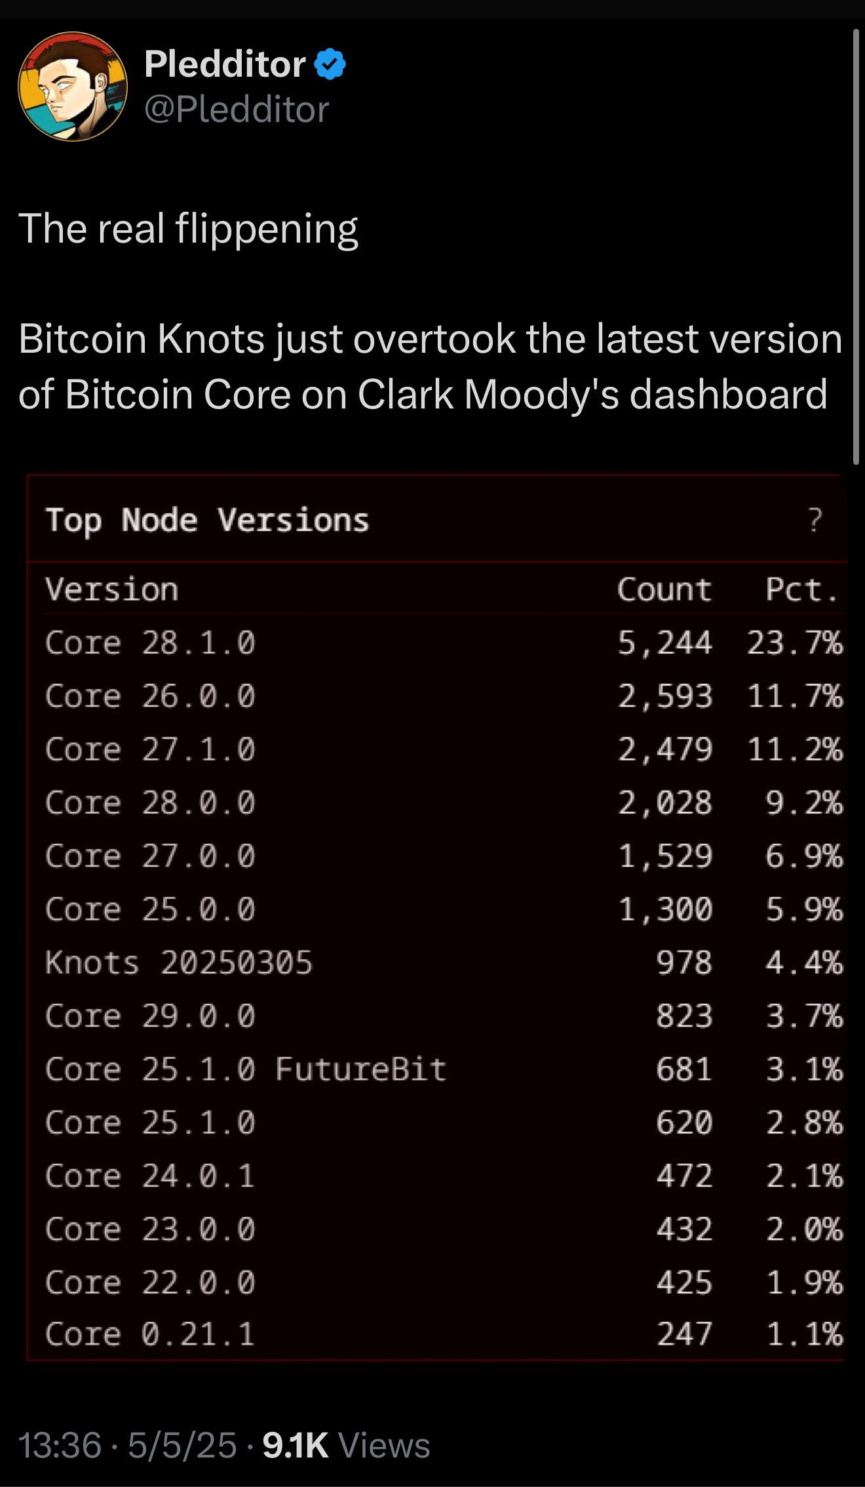Open the Pledditor display name

pos(225,64)
